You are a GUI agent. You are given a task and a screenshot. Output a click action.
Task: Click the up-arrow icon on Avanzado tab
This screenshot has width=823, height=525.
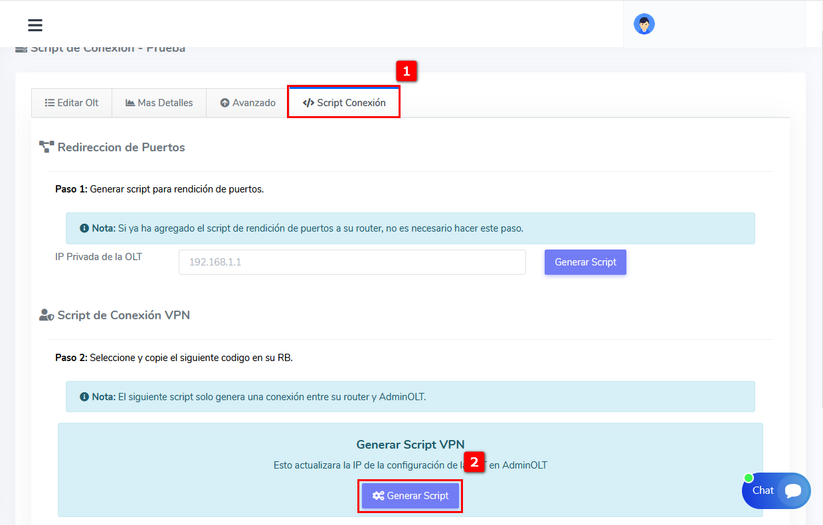click(x=225, y=103)
